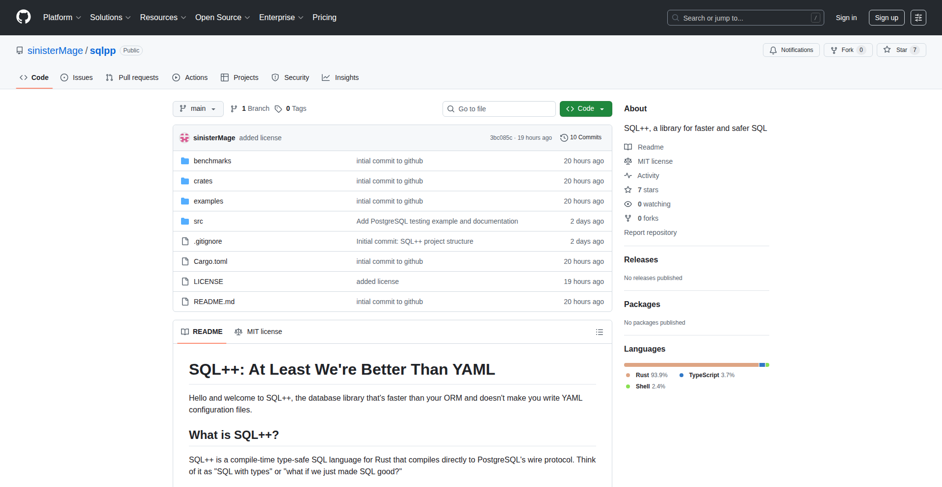This screenshot has width=942, height=487.
Task: Click the crates folder icon
Action: pos(185,181)
